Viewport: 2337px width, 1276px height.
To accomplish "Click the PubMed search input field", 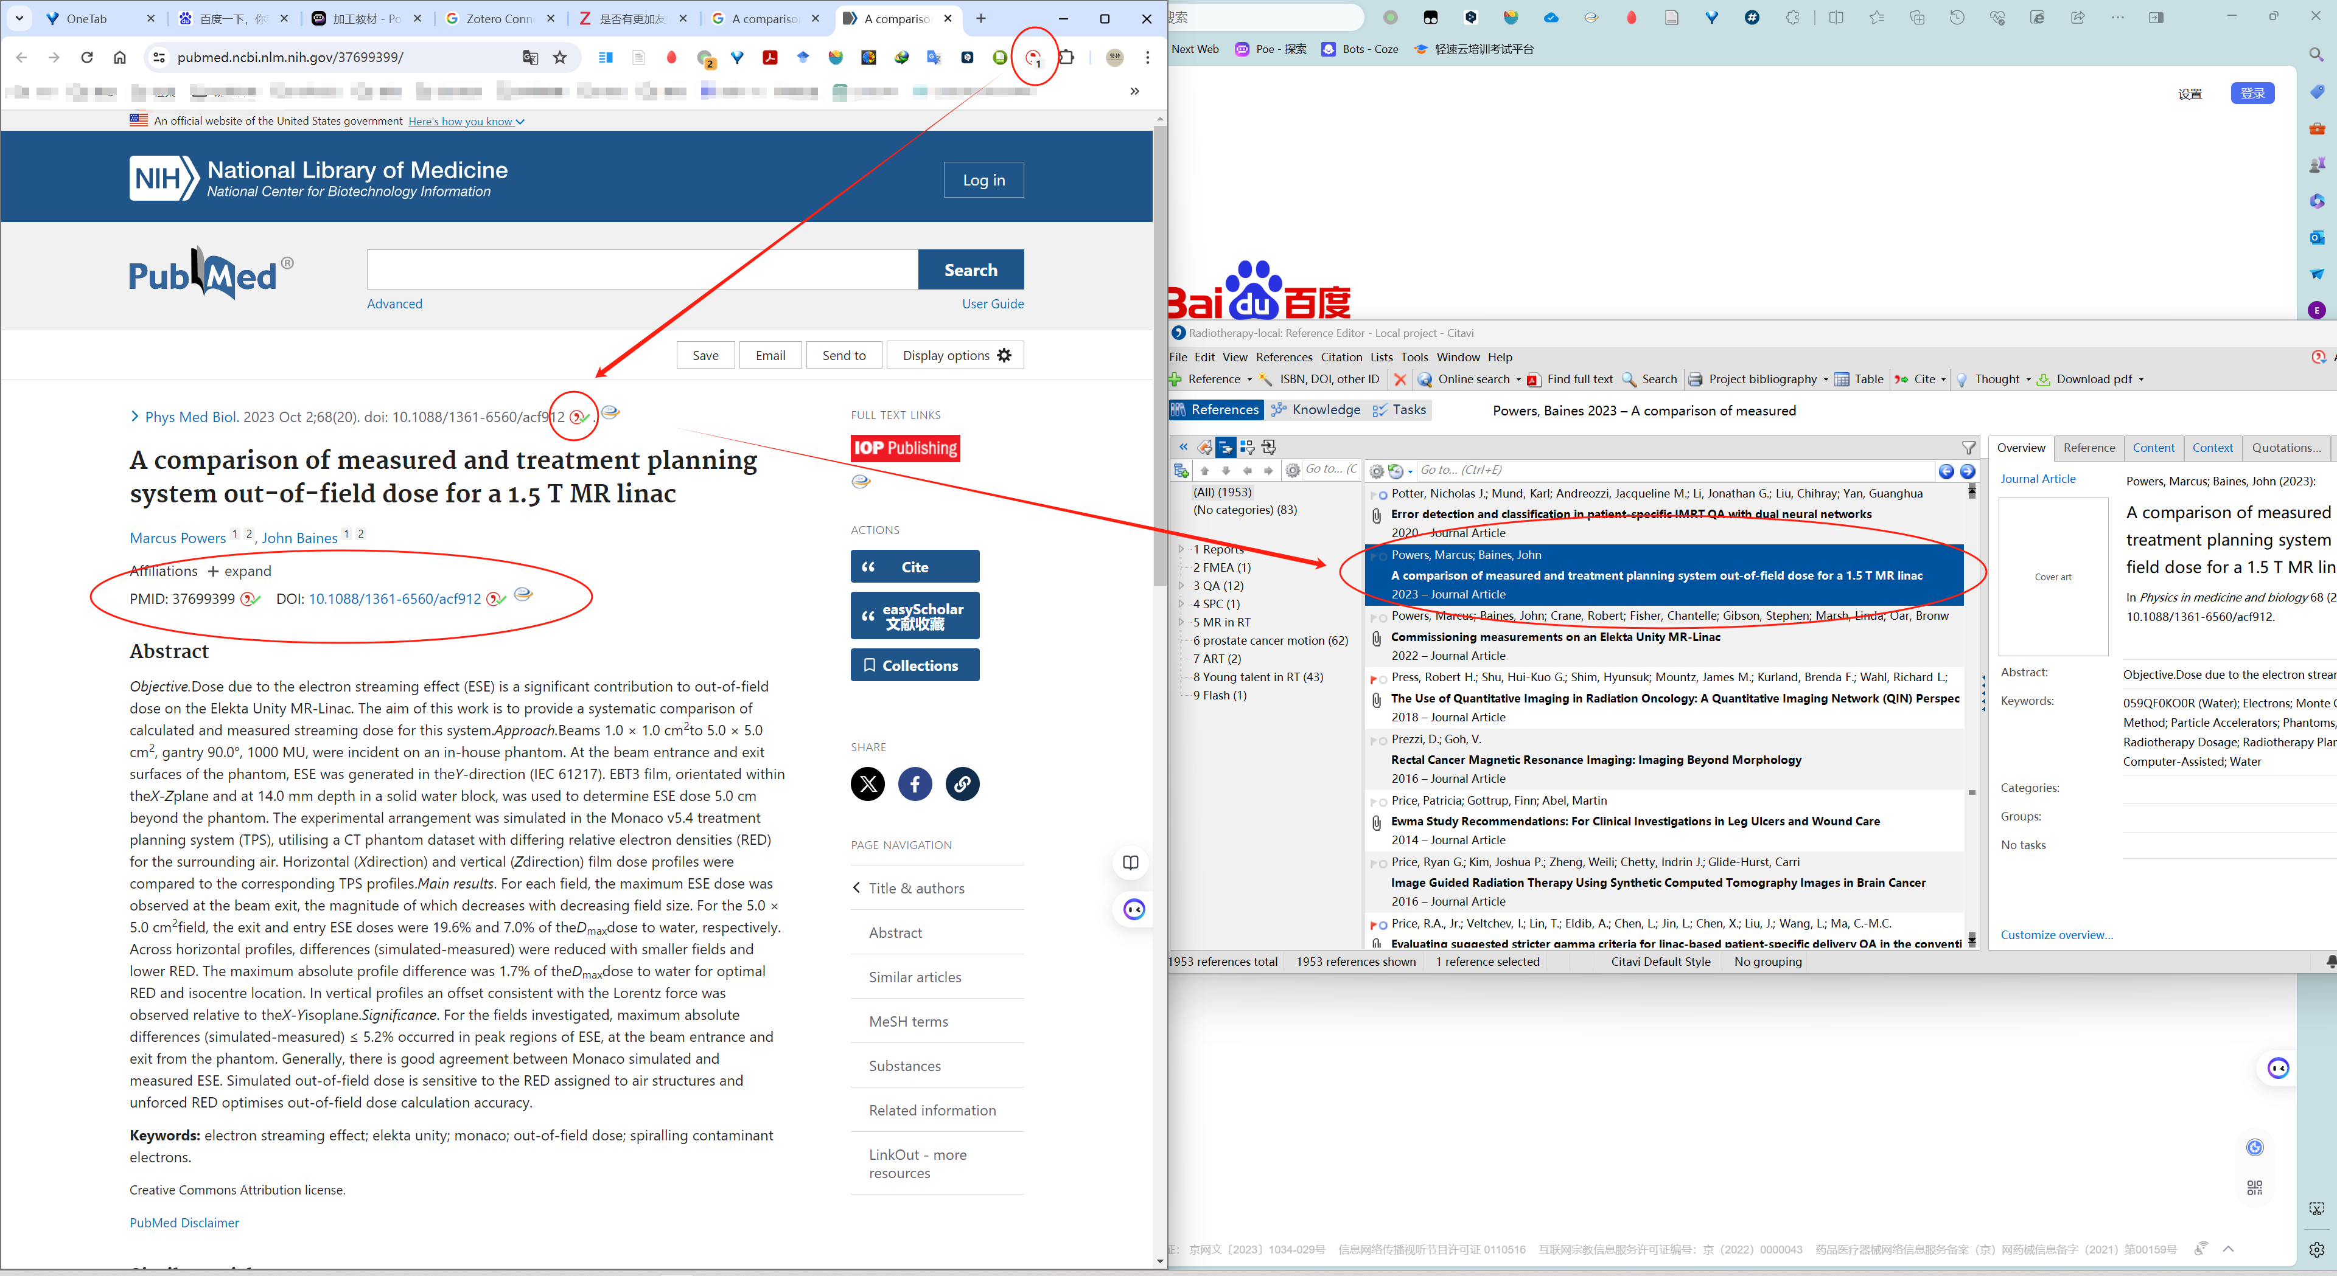I will point(642,269).
